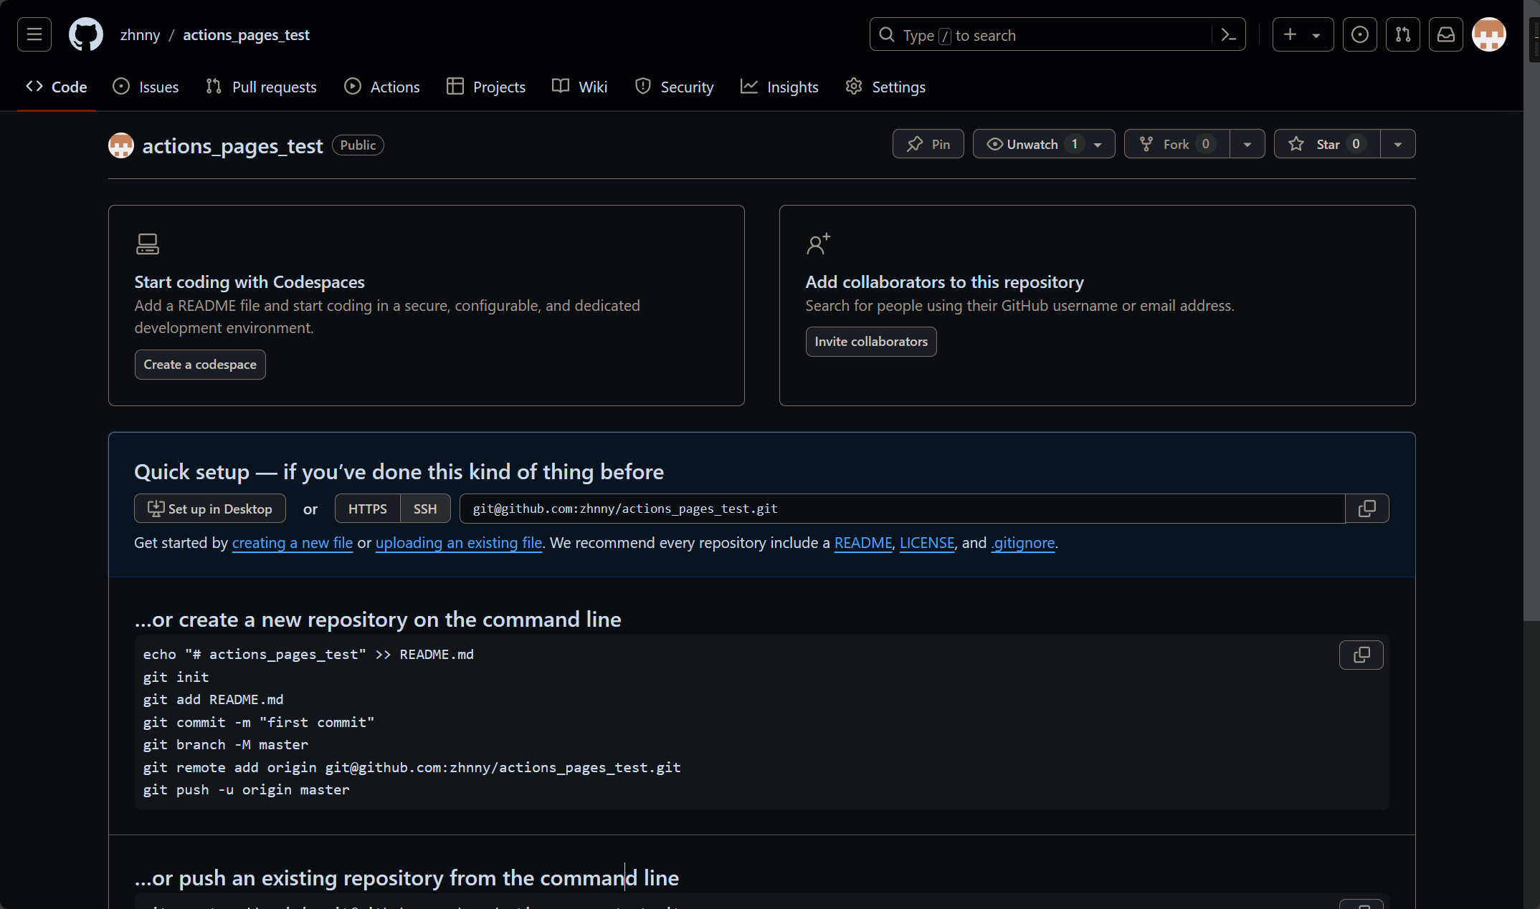1540x909 pixels.
Task: Open the Actions tab
Action: pyautogui.click(x=382, y=87)
